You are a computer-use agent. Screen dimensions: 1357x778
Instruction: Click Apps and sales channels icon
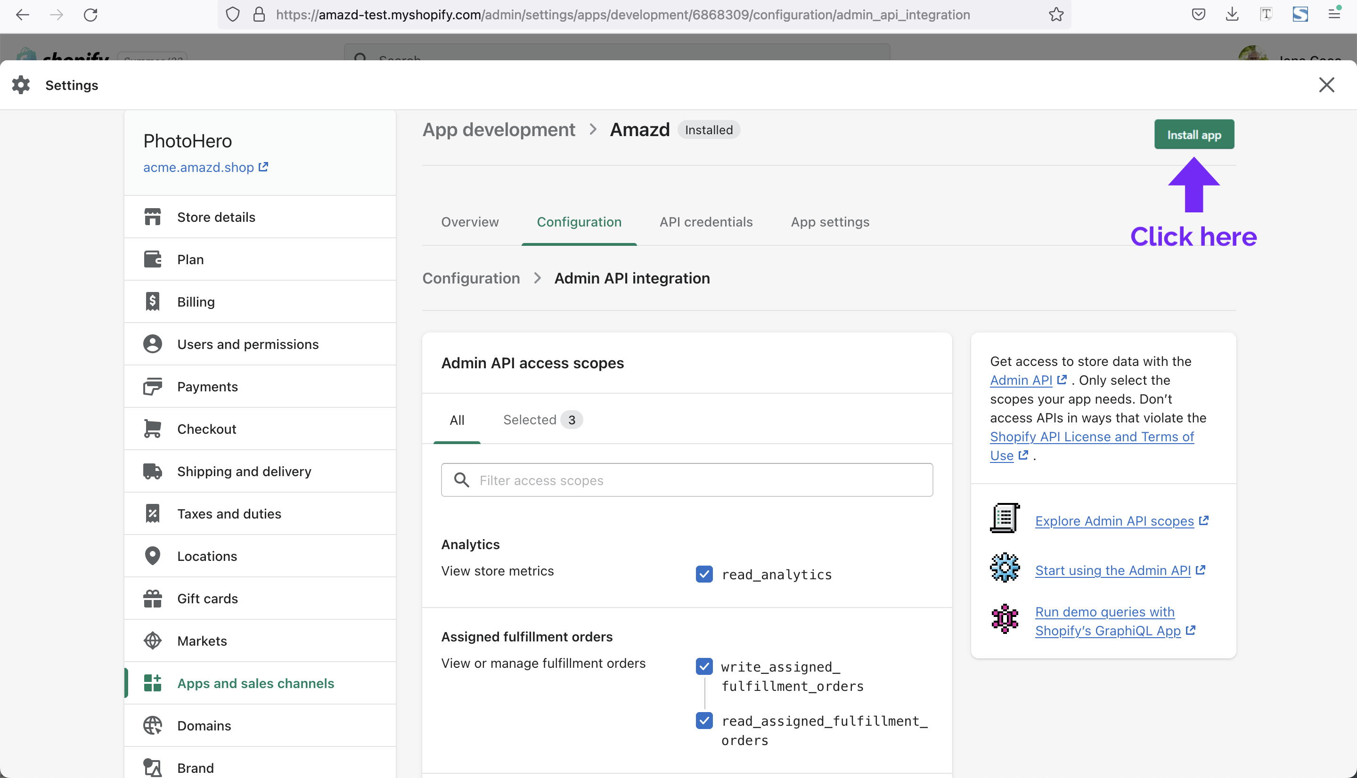(152, 683)
